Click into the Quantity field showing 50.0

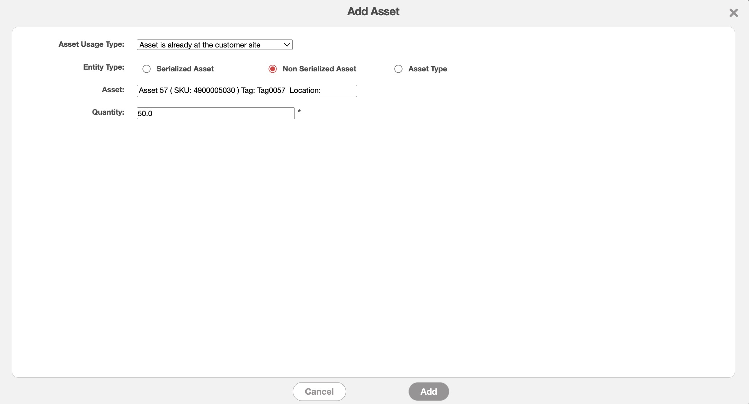coord(215,113)
